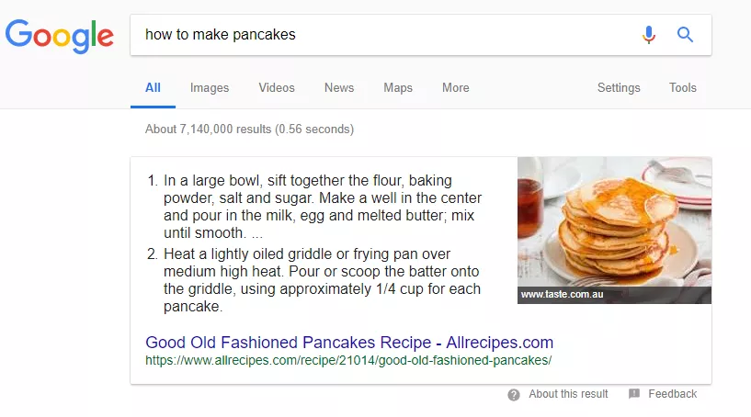Click the About this result link
This screenshot has width=751, height=417.
[x=568, y=394]
